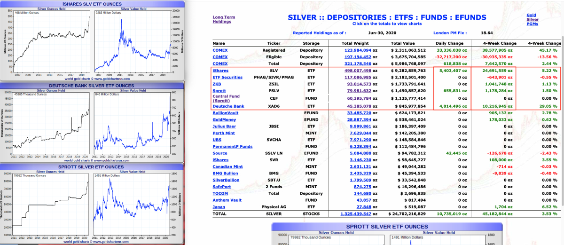Click Deutsche Bank 4-week change 29.05 %

click(x=549, y=106)
